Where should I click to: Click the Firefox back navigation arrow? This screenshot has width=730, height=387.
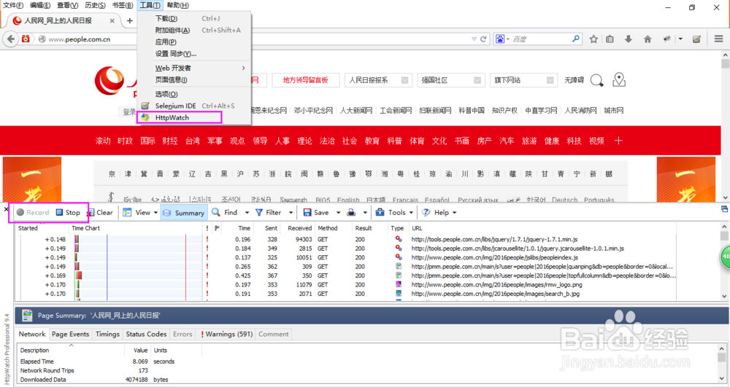(11, 39)
